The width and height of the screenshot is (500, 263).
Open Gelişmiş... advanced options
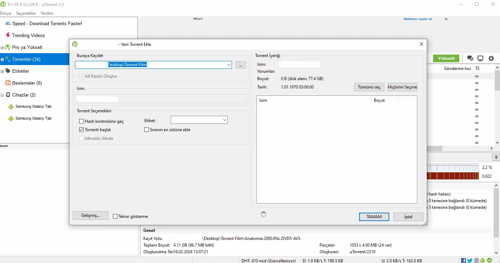pos(90,215)
